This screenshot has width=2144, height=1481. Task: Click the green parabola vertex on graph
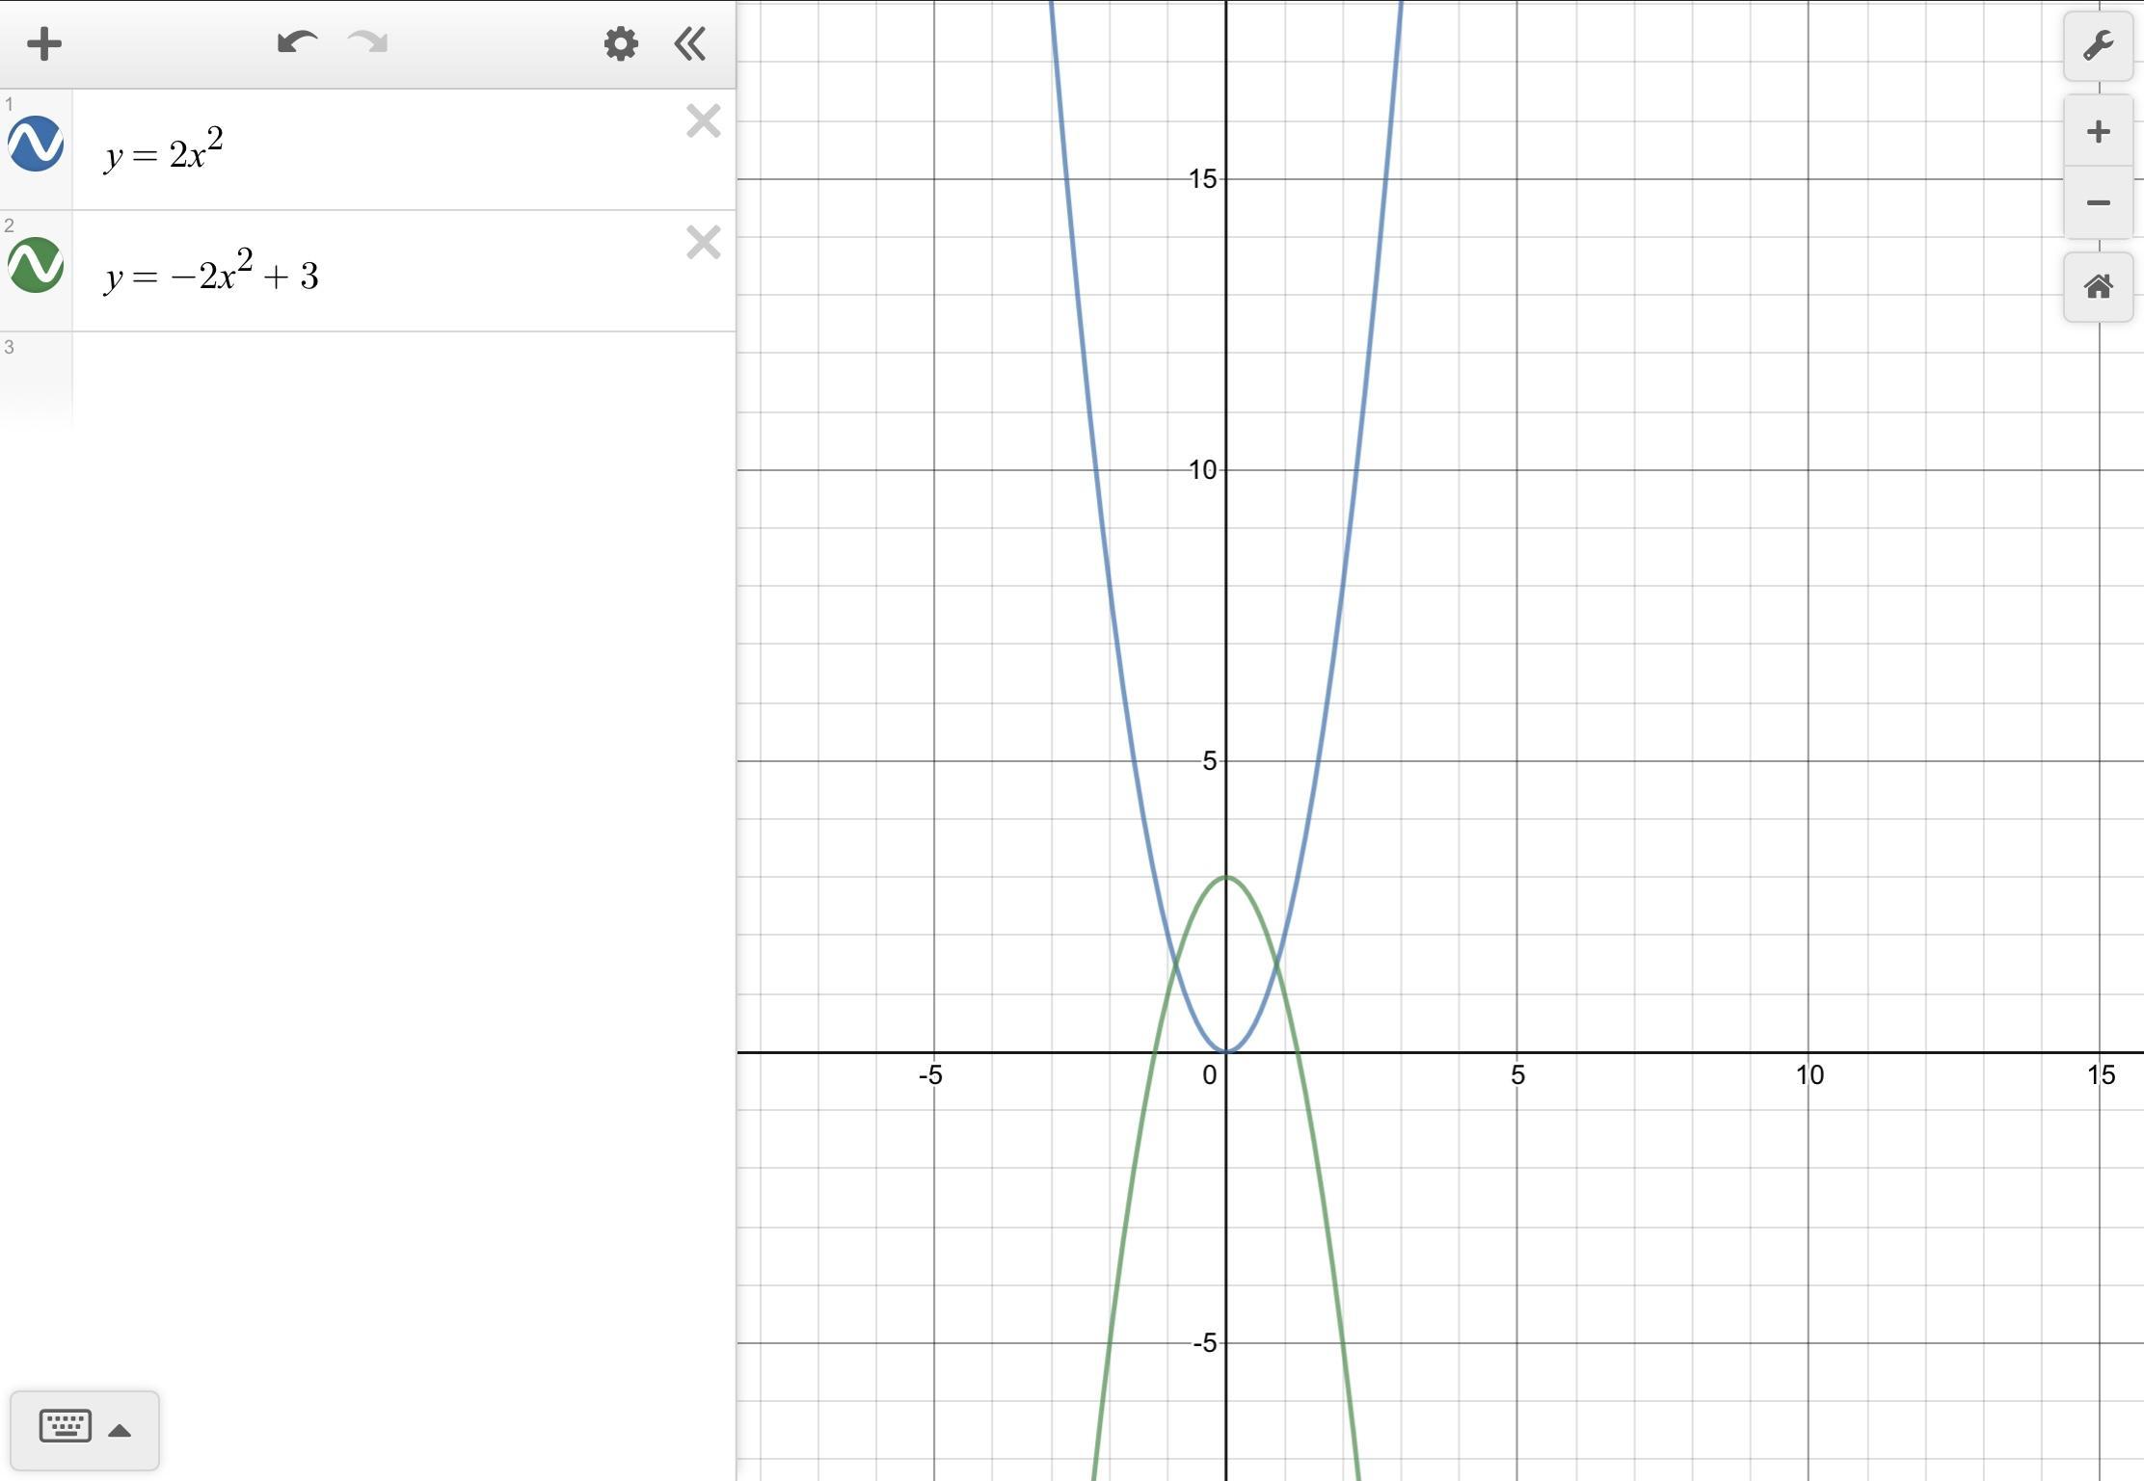[x=1226, y=877]
